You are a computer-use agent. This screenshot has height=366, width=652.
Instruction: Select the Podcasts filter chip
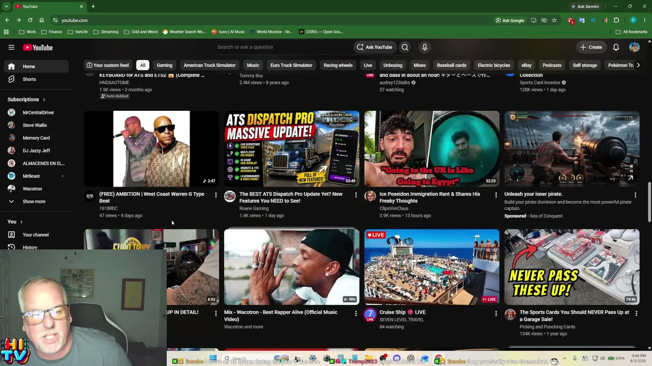[552, 65]
